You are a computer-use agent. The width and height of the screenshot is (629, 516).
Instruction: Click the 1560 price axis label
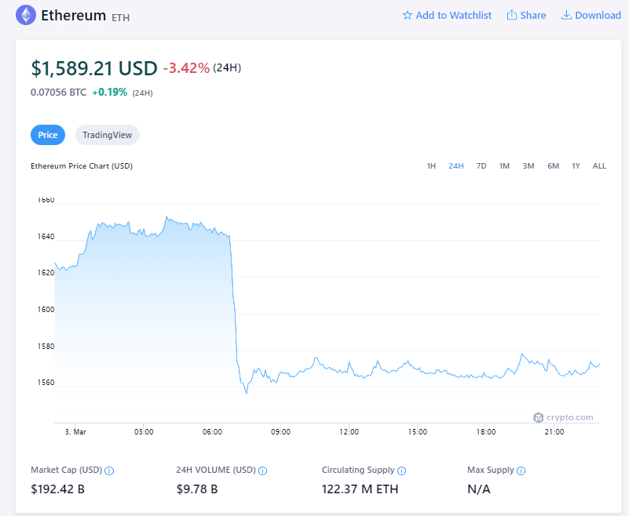click(x=46, y=383)
